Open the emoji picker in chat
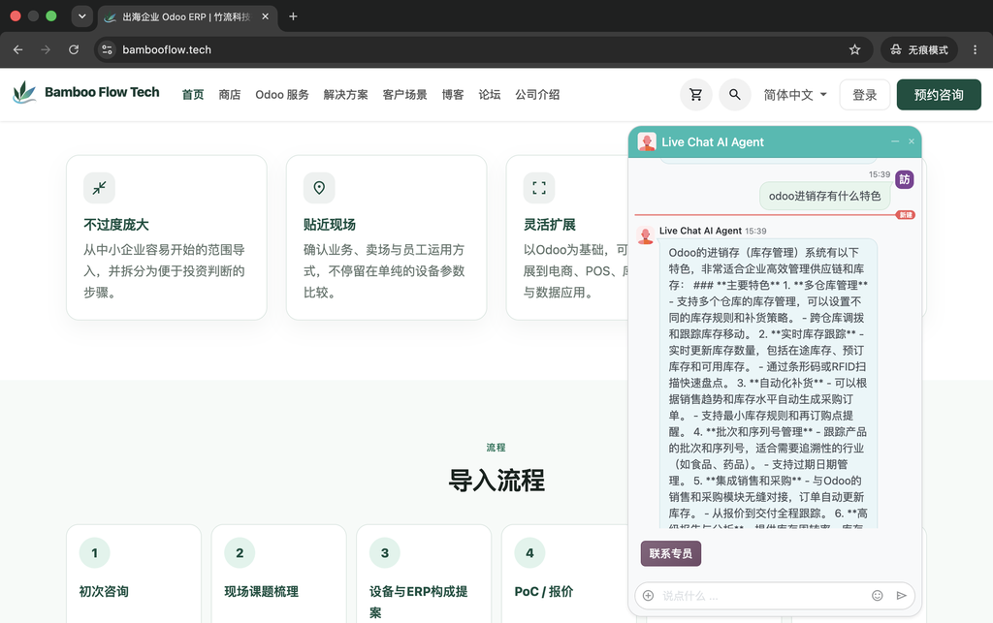Screen dimensions: 993x623 click(877, 595)
